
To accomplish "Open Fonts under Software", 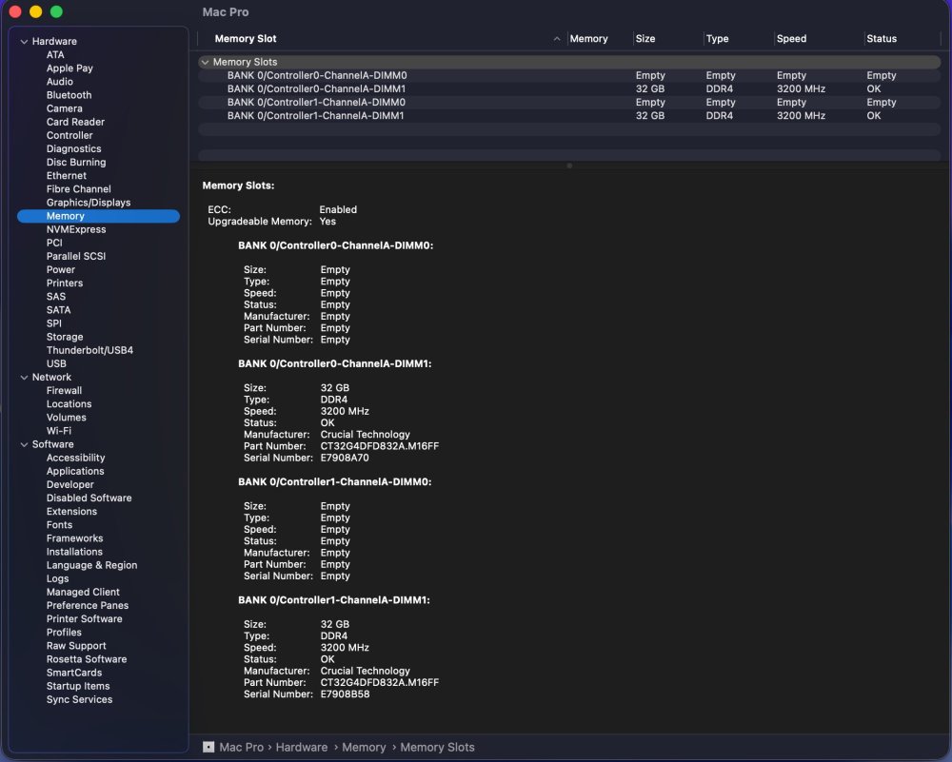I will pos(59,525).
